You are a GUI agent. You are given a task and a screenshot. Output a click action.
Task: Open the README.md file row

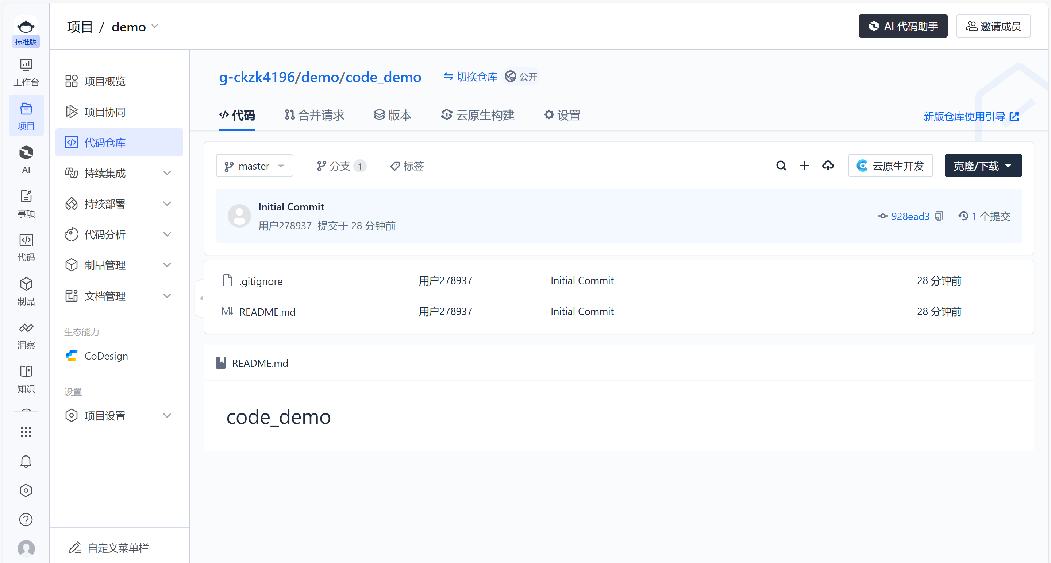(267, 312)
